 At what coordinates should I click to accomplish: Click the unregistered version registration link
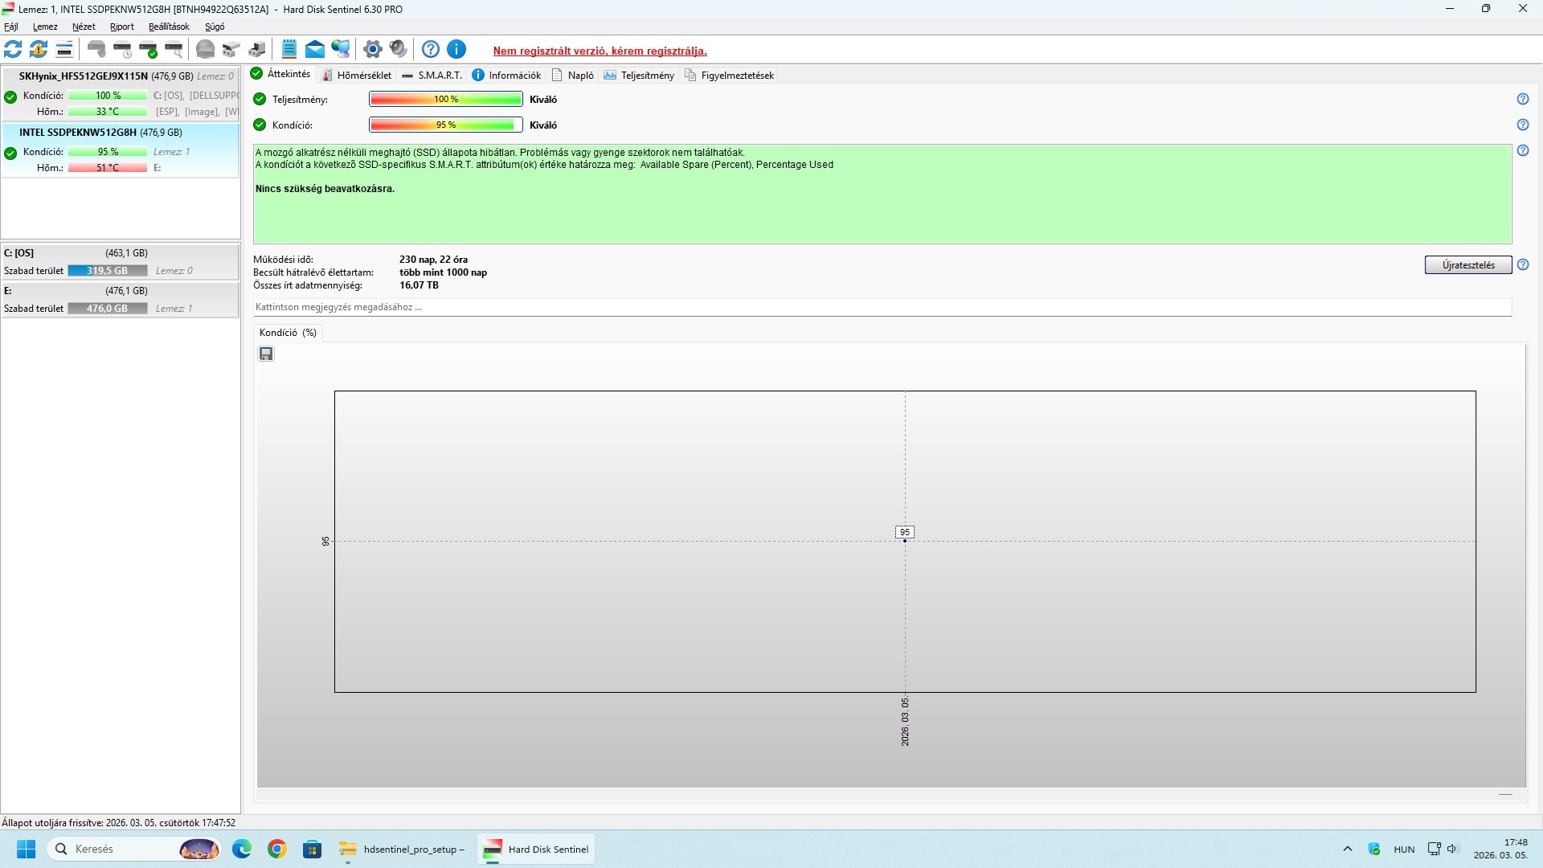[x=600, y=51]
